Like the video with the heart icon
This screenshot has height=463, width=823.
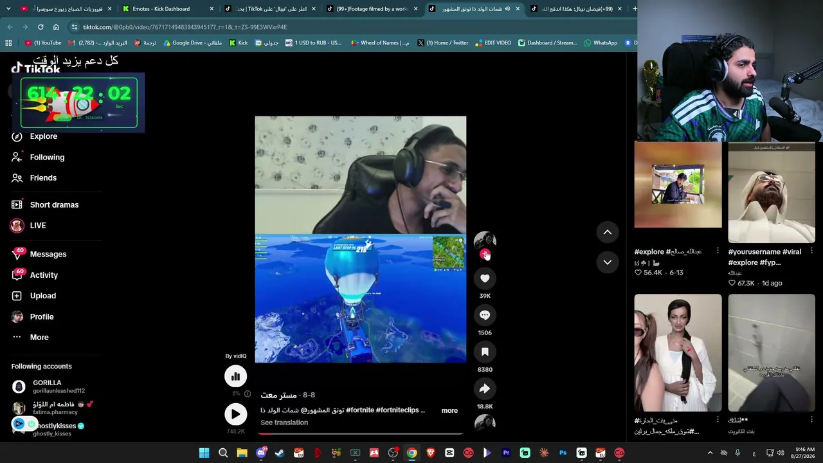point(485,278)
